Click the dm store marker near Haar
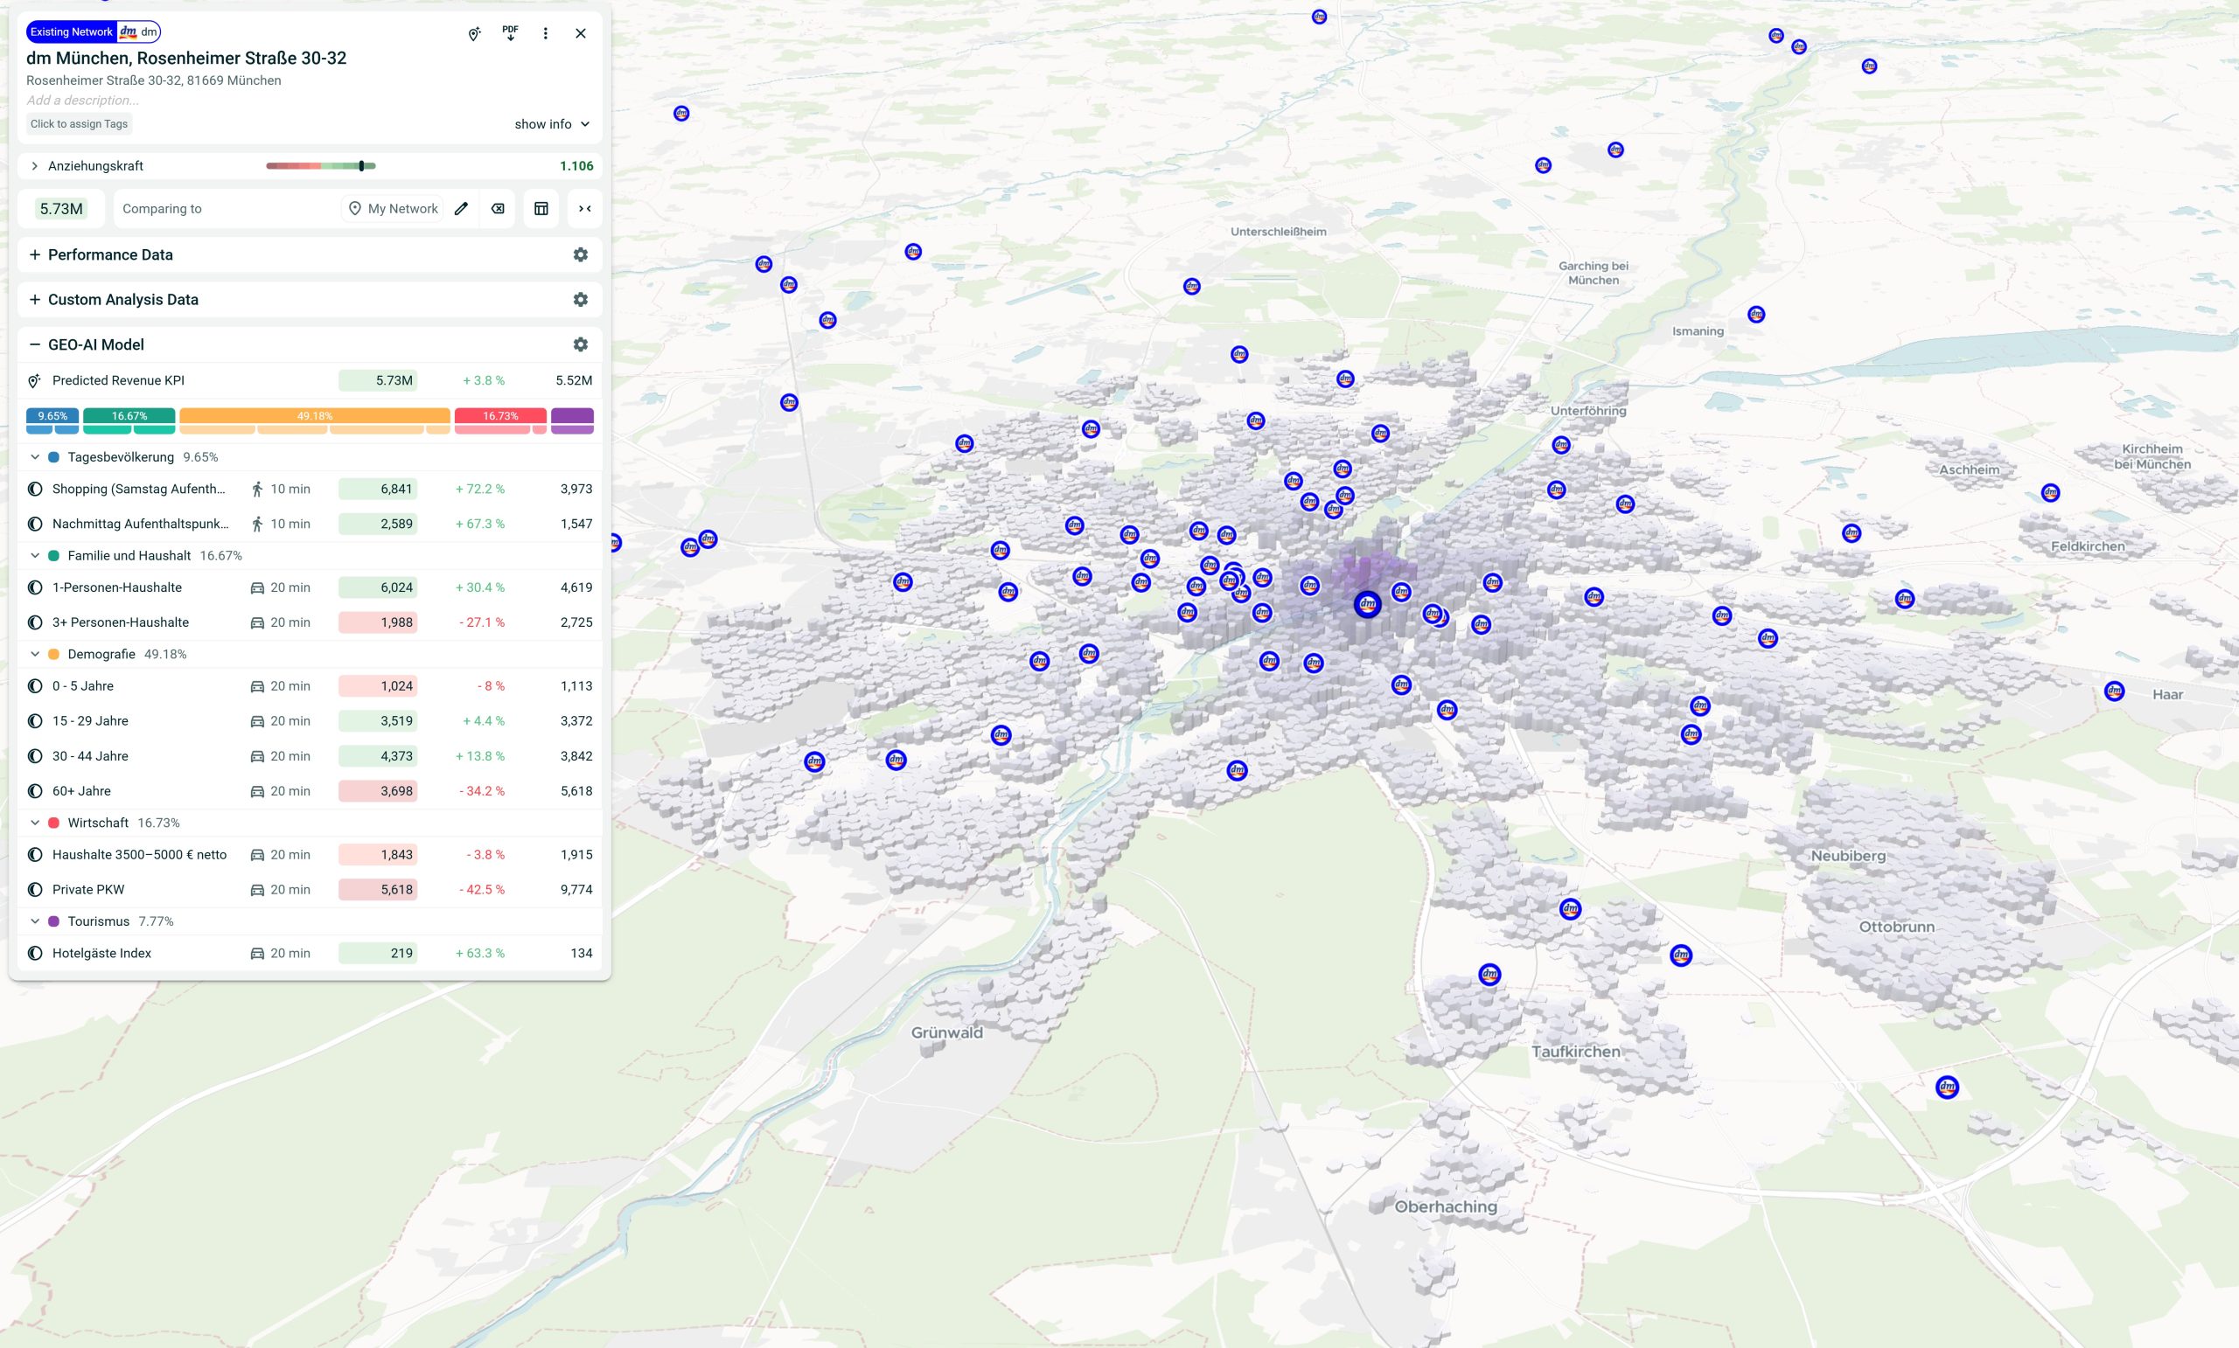This screenshot has height=1348, width=2239. point(2115,691)
